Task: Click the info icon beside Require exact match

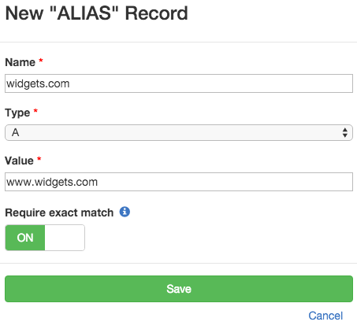Action: (125, 212)
